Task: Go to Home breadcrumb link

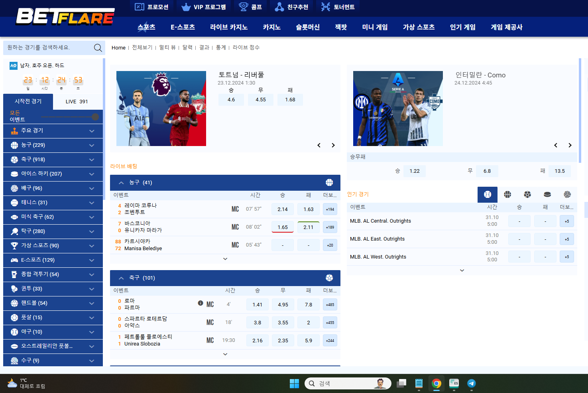Action: [x=118, y=48]
